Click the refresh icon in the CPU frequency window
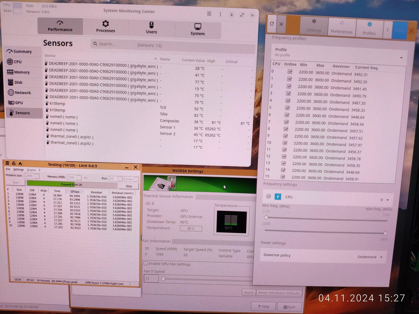The height and width of the screenshot is (314, 419). (x=272, y=24)
